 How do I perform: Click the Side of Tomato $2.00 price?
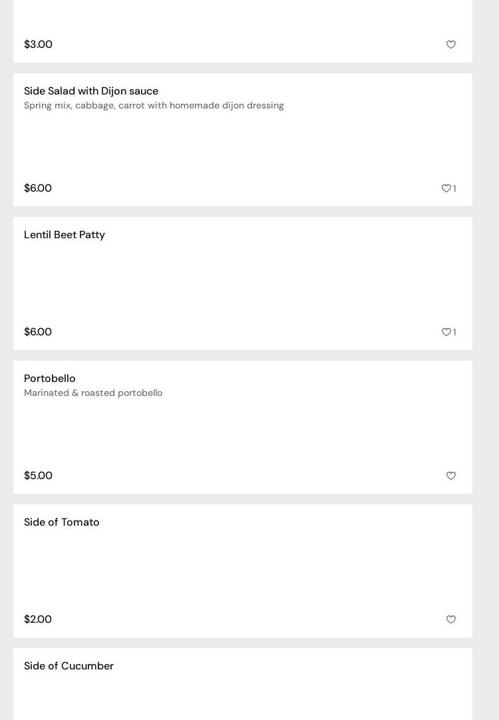pos(38,620)
